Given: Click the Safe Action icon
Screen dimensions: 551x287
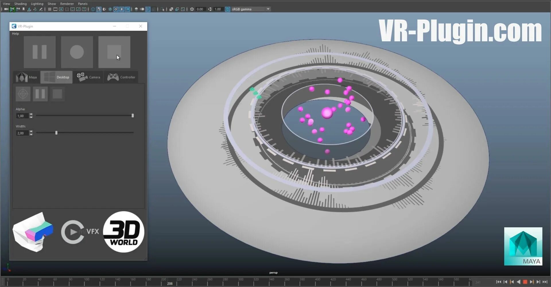Looking at the screenshot, I should pyautogui.click(x=78, y=9).
